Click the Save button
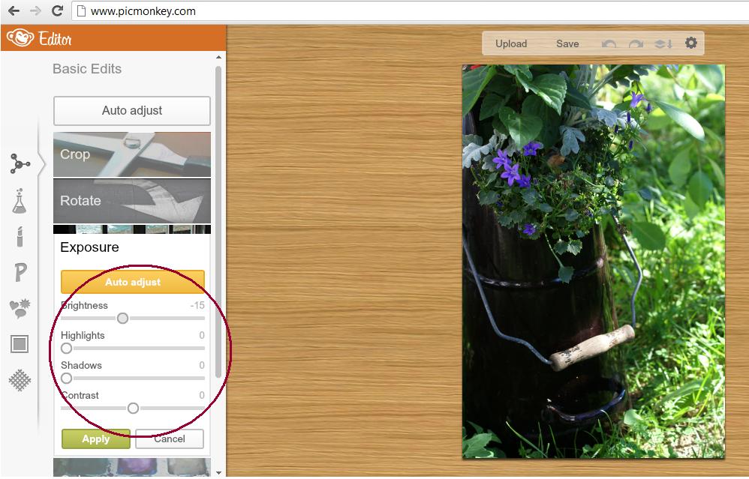This screenshot has height=479, width=749. [567, 43]
